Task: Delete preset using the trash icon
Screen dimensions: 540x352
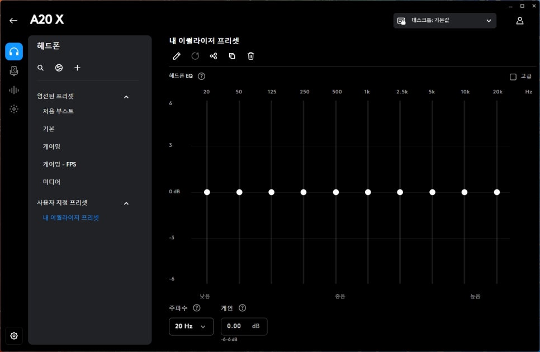Action: tap(251, 56)
